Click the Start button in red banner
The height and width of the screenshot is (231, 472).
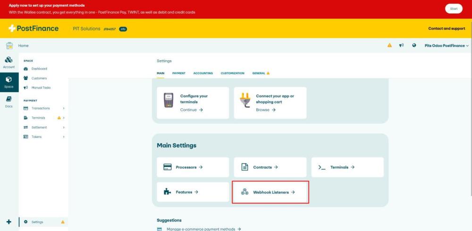(x=454, y=8)
